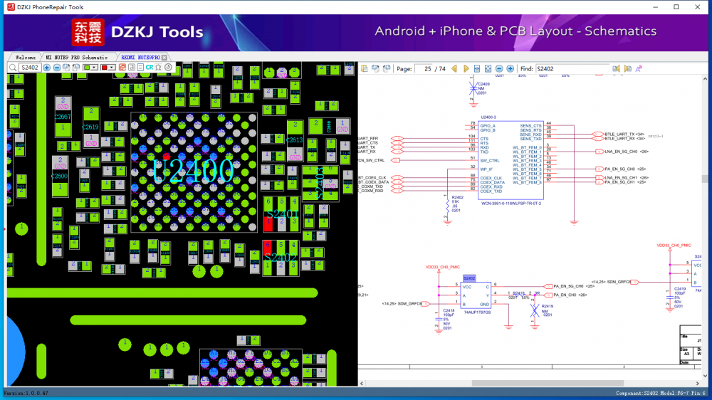Select component S2402 on PCB layout

point(281,258)
